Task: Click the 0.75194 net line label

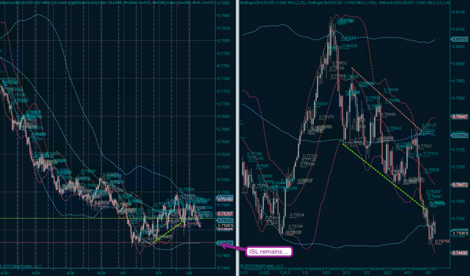Action: (295, 226)
